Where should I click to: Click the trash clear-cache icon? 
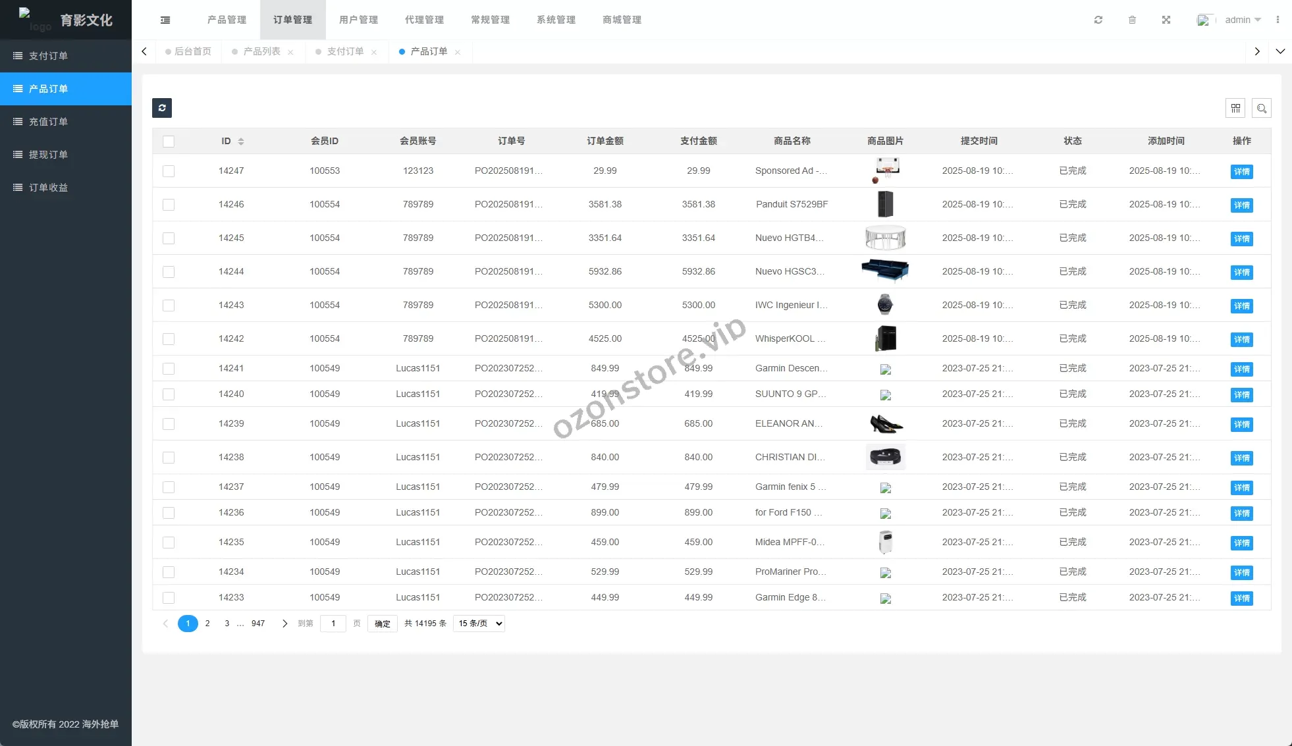(1132, 20)
